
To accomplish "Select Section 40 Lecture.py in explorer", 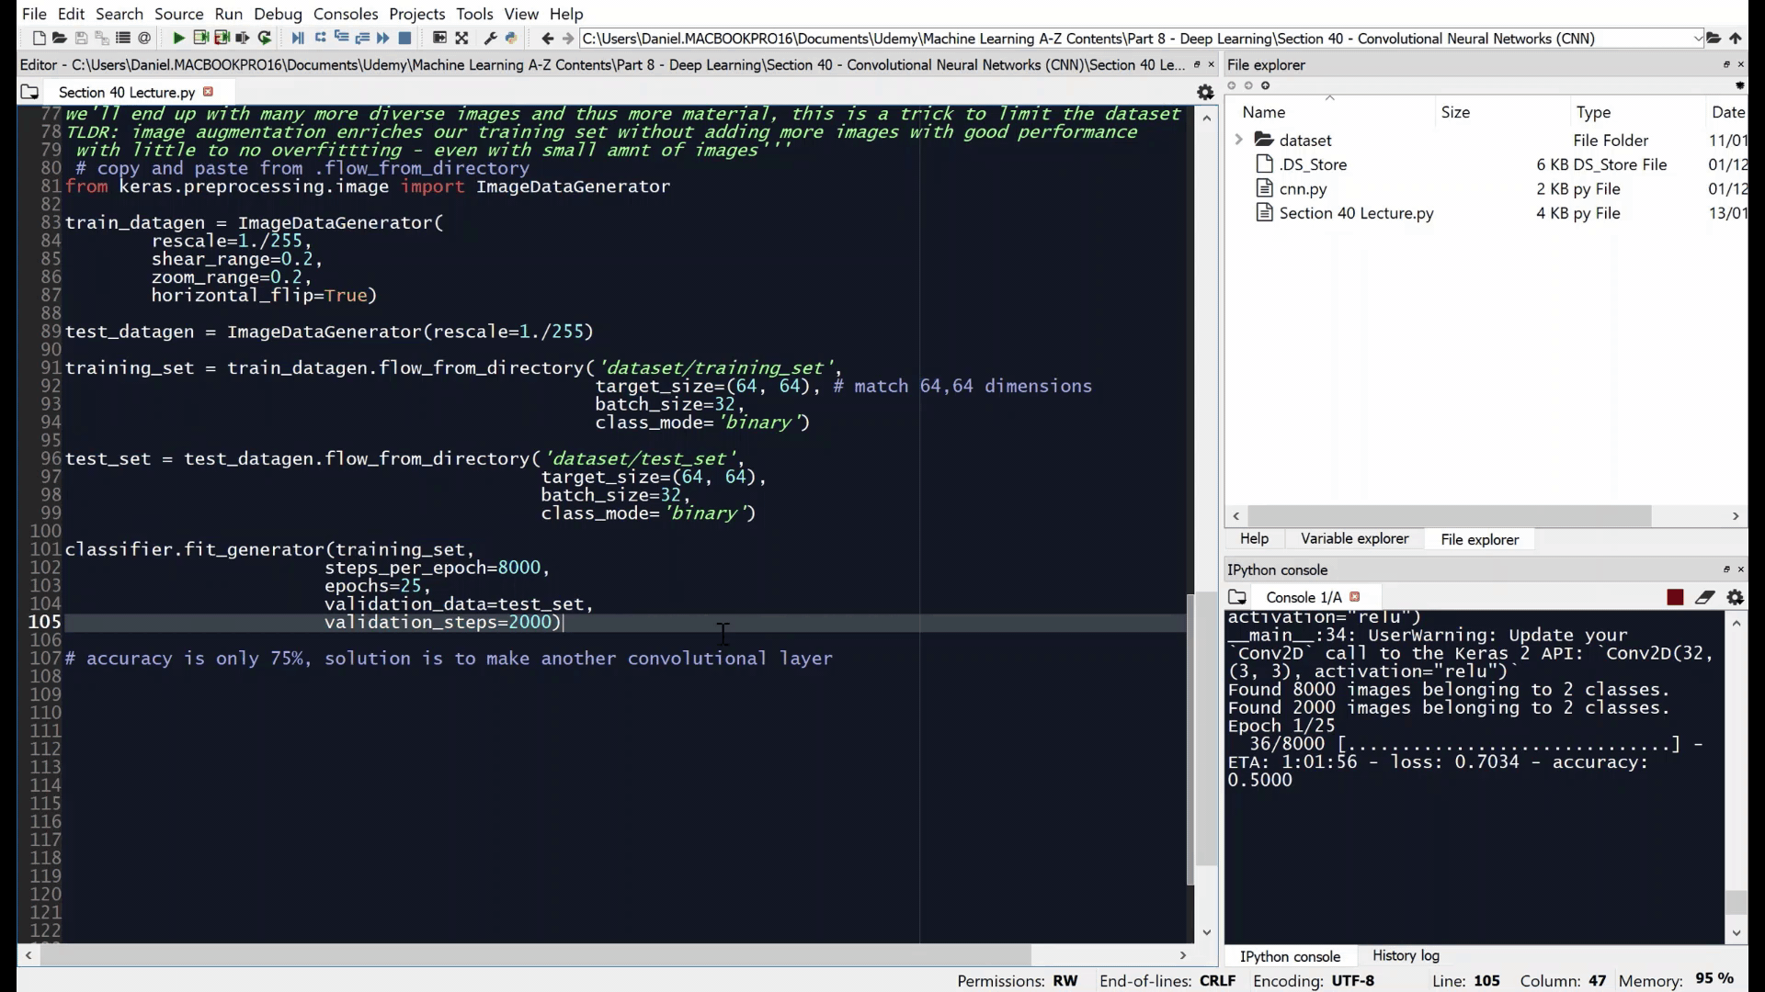I will click(x=1356, y=213).
